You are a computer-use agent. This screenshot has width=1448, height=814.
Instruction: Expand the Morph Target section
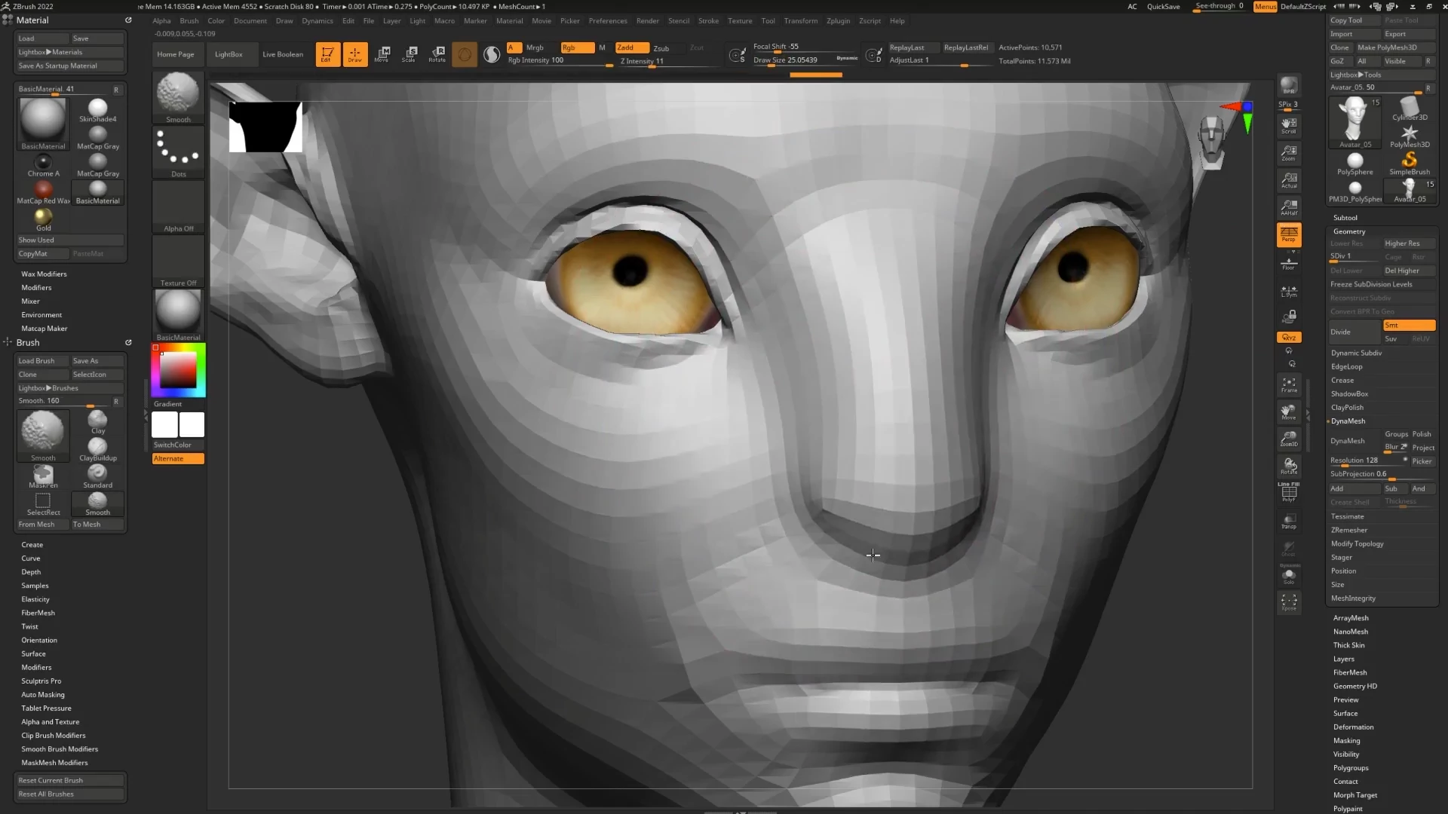pos(1354,794)
